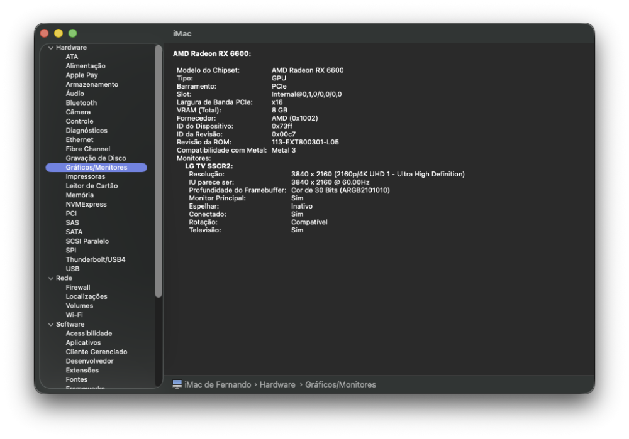Open SATA in the sidebar

[74, 232]
